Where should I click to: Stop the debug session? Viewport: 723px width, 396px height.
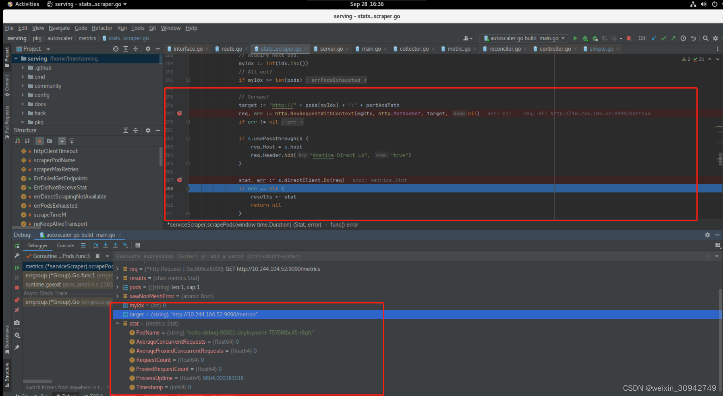(17, 287)
